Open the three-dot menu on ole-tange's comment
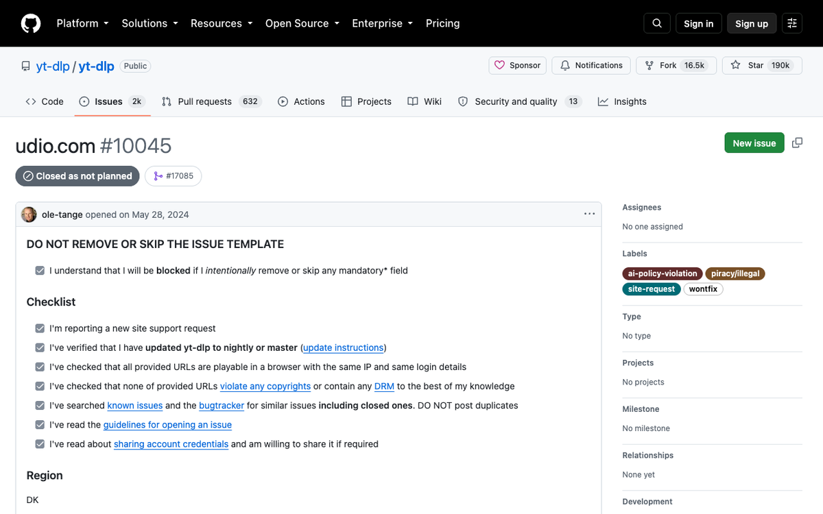Image resolution: width=823 pixels, height=514 pixels. click(x=589, y=214)
